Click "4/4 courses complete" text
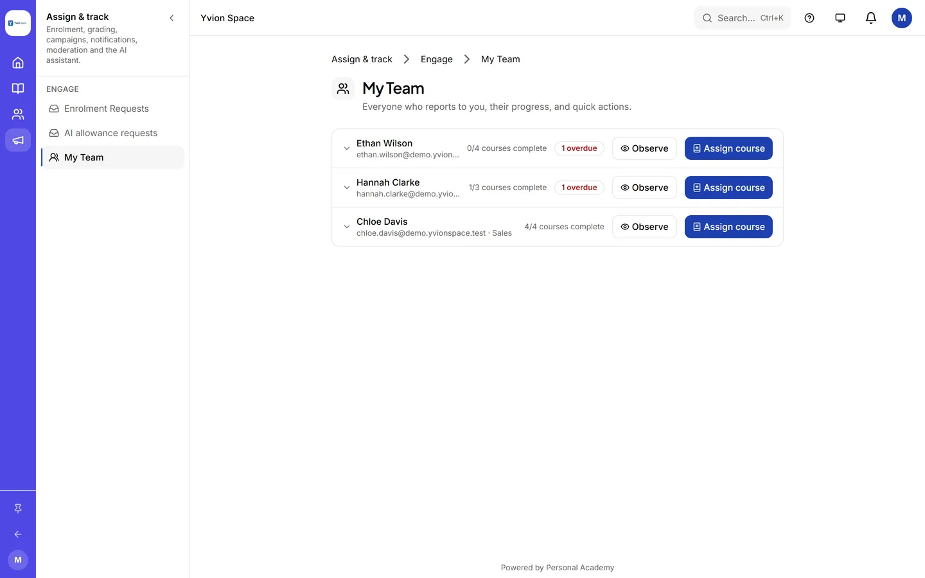Viewport: 925px width, 578px height. pos(564,227)
